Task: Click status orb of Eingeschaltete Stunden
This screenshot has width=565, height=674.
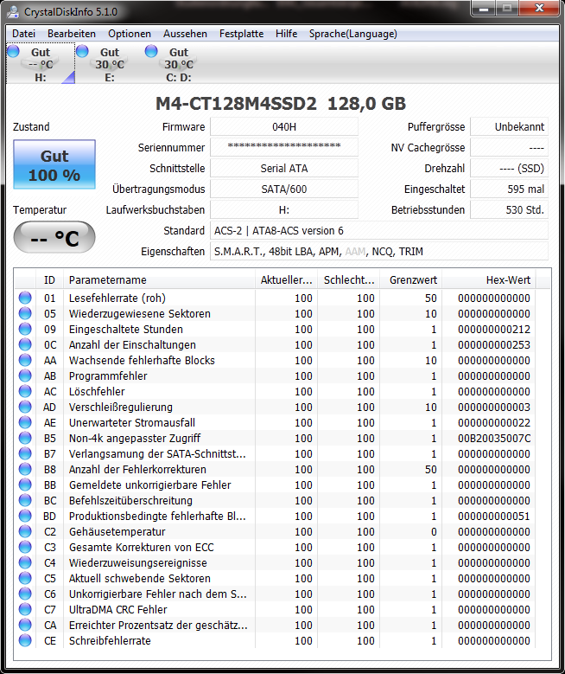Action: 25,329
